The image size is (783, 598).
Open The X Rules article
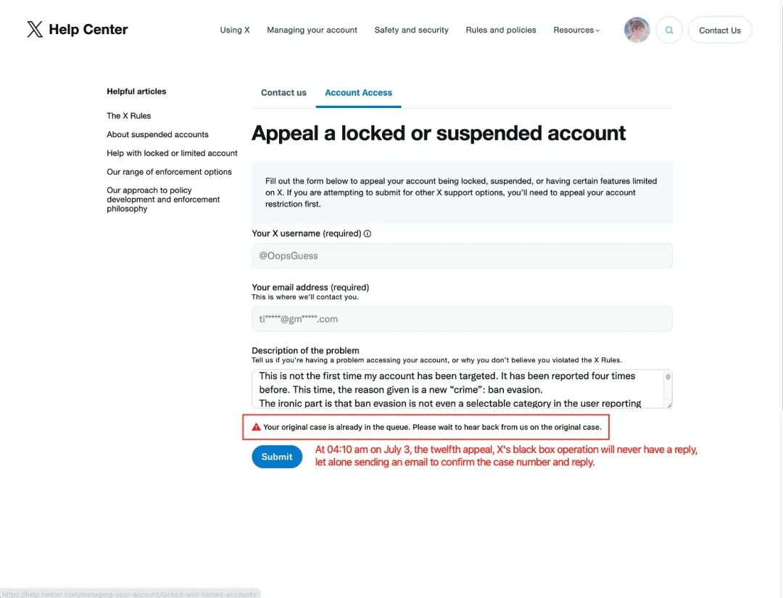[129, 116]
